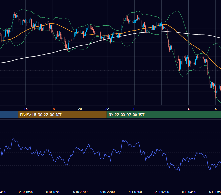Click the 3/10 18:00 label on indicator axis
This screenshot has width=221, height=195.
point(53,192)
